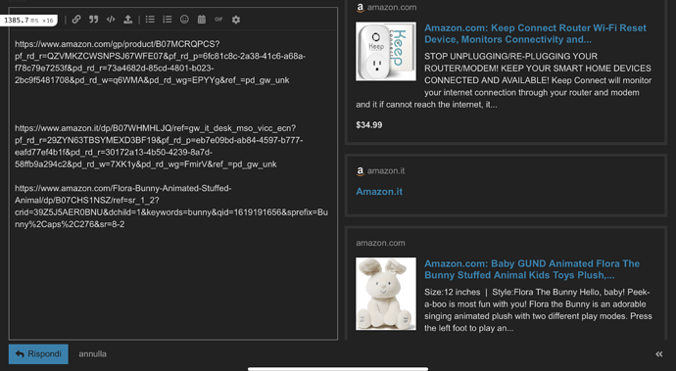Apply preformatted code formatting
The height and width of the screenshot is (371, 676).
[111, 20]
